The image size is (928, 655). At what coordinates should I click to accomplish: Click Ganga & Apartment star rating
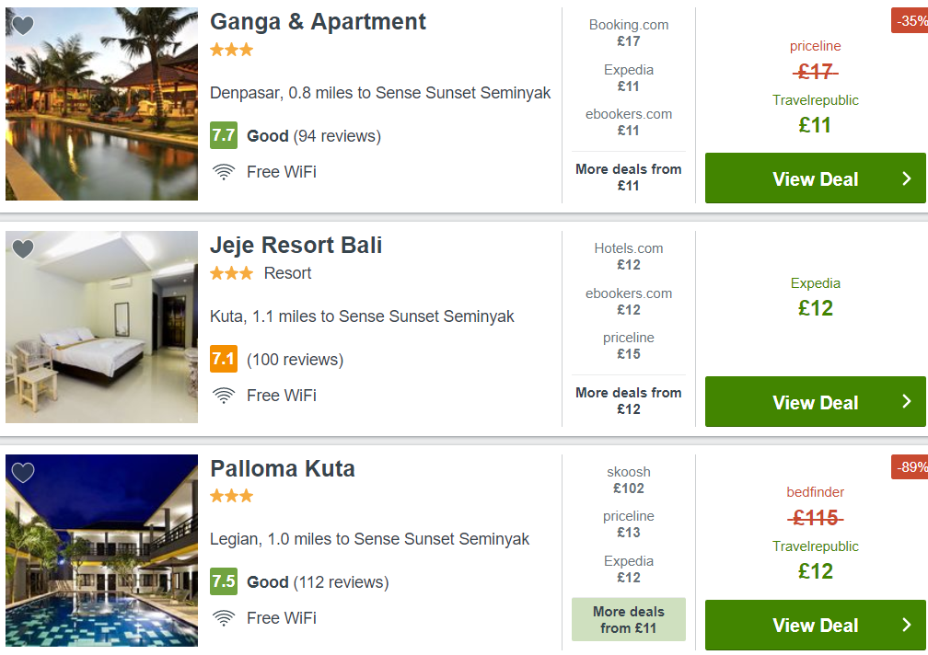(x=231, y=50)
